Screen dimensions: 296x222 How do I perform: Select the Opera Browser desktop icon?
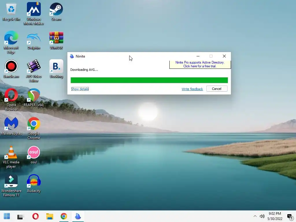tap(11, 100)
